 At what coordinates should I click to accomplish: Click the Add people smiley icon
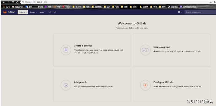pos(66,85)
